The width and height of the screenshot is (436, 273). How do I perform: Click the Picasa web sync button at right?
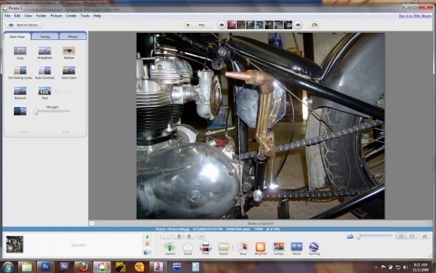pos(424,236)
